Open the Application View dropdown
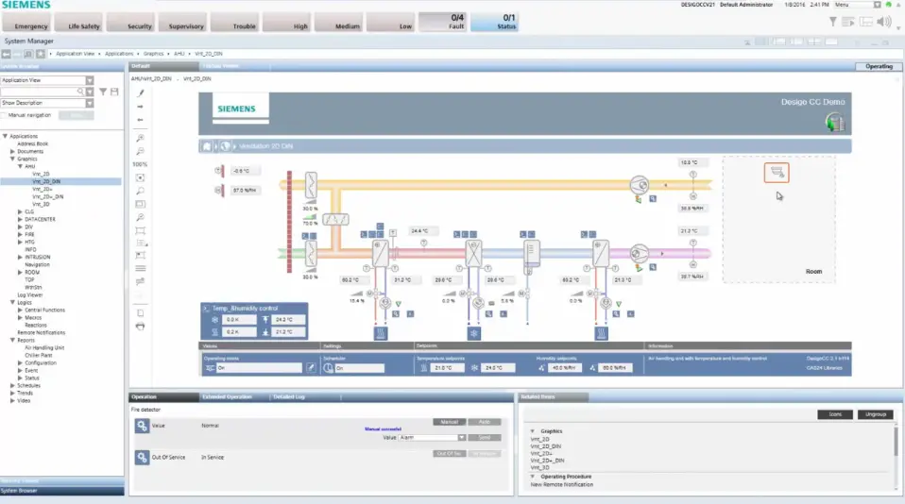This screenshot has height=504, width=905. tap(90, 80)
